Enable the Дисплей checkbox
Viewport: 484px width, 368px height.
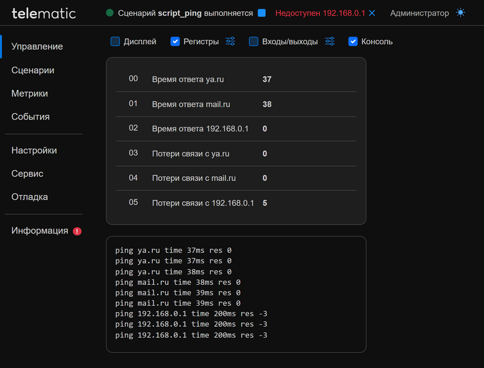pos(115,41)
